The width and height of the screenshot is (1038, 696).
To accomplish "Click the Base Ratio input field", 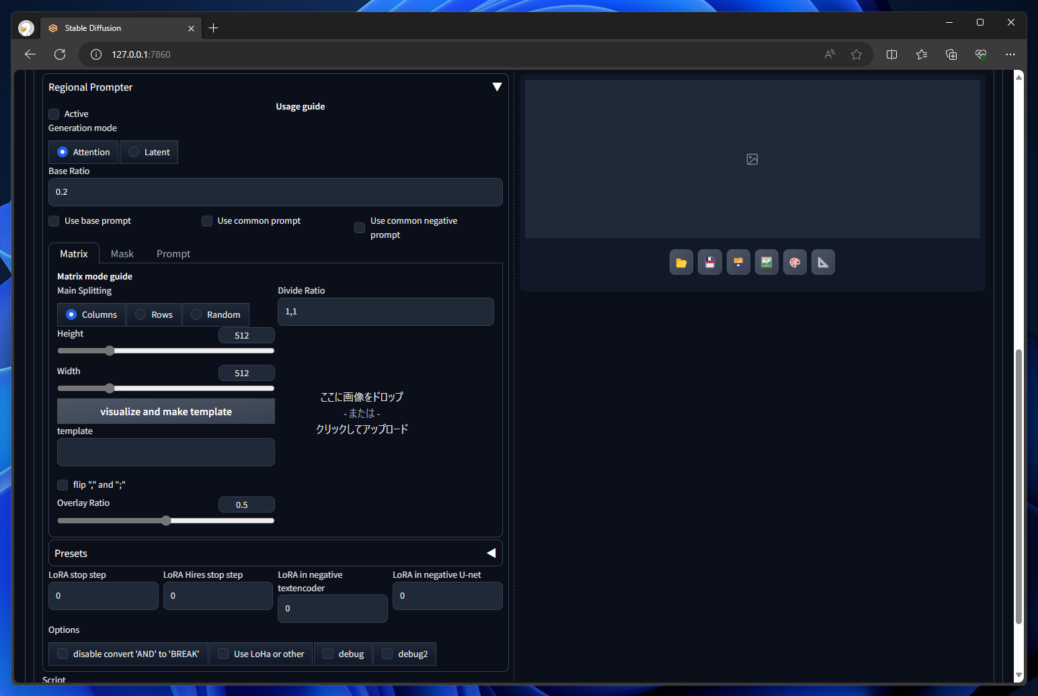I will tap(276, 192).
